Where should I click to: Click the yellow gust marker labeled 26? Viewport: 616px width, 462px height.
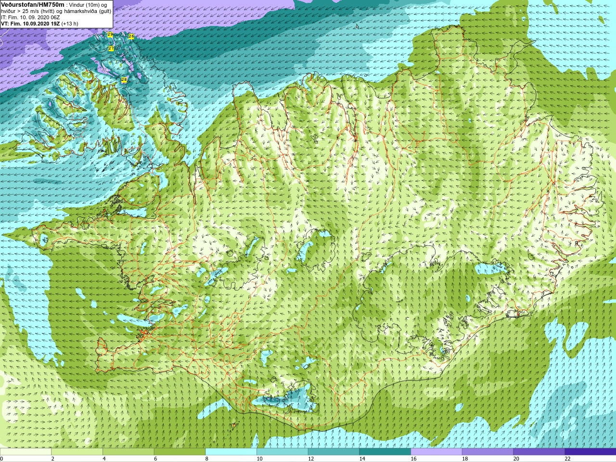(x=131, y=36)
